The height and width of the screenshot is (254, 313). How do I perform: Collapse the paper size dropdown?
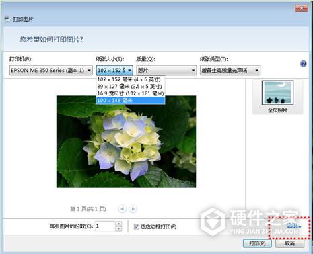coord(114,71)
